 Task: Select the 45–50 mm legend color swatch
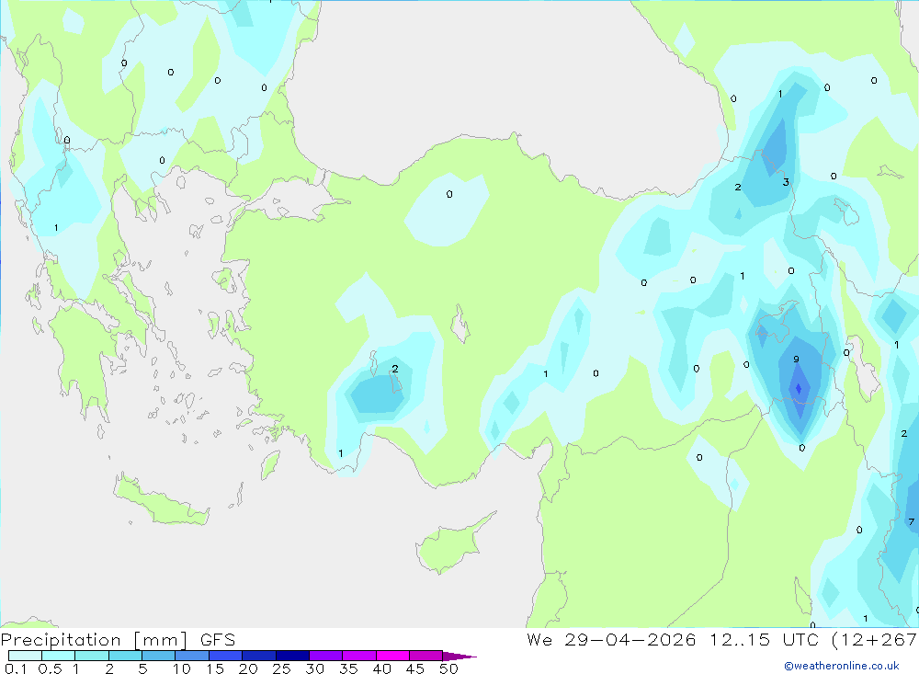426,656
